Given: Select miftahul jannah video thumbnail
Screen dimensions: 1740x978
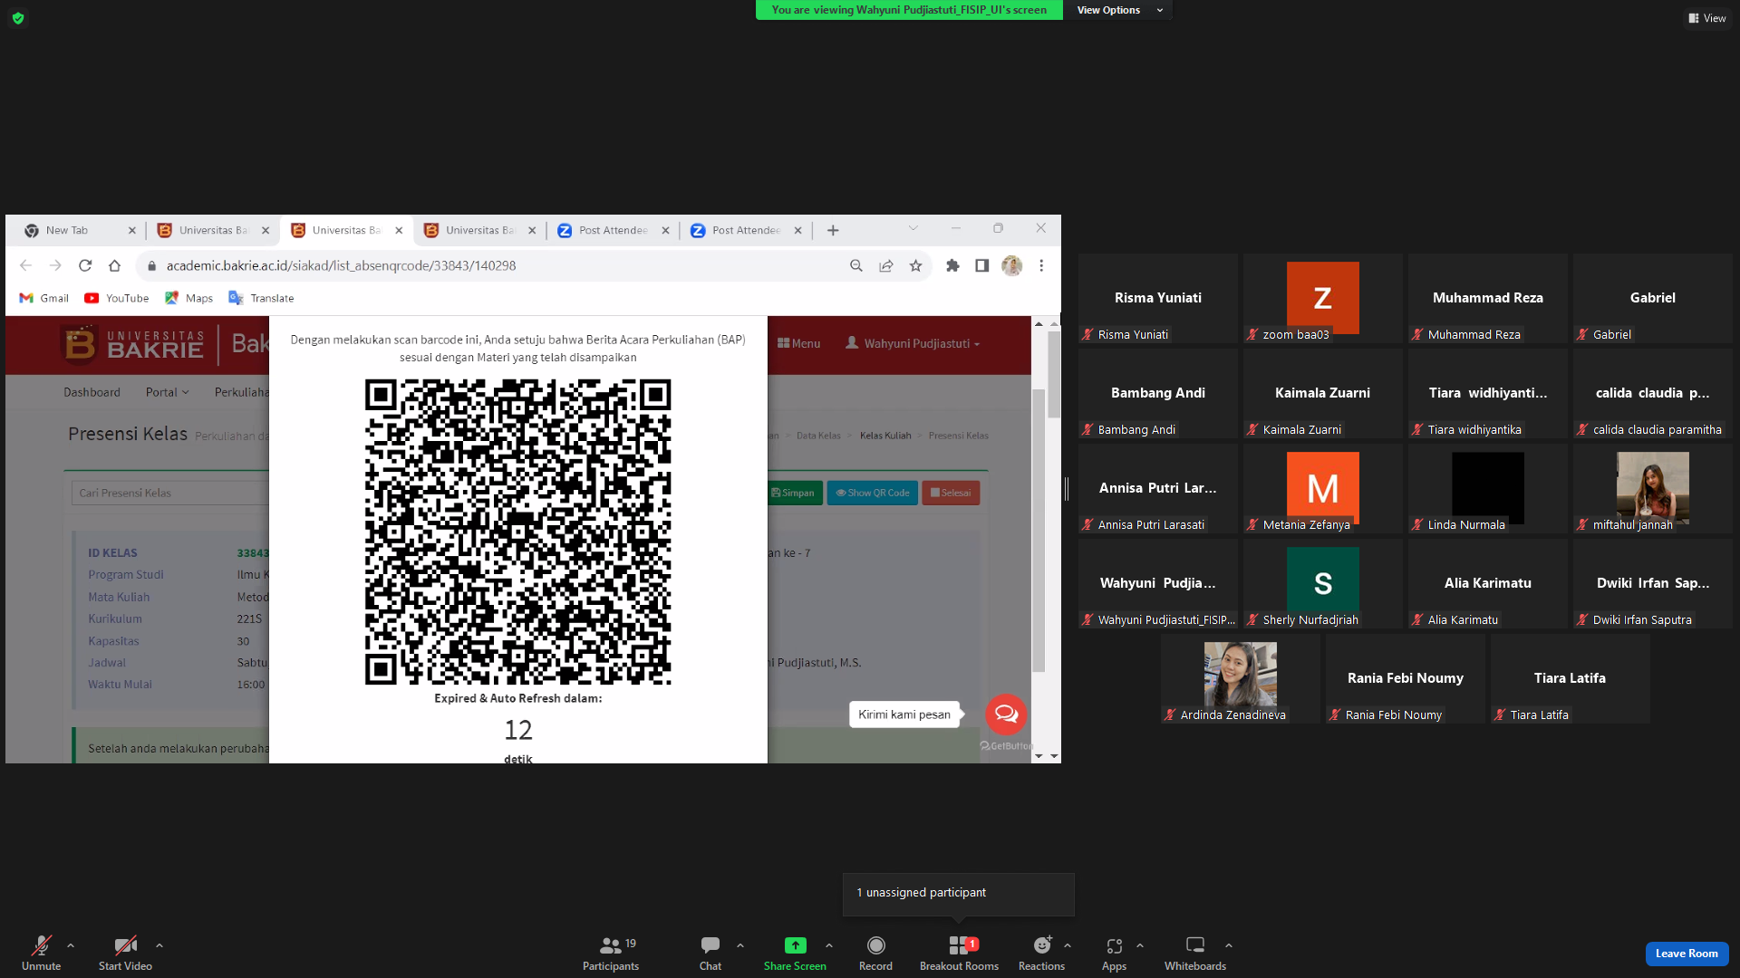Looking at the screenshot, I should click(x=1652, y=488).
